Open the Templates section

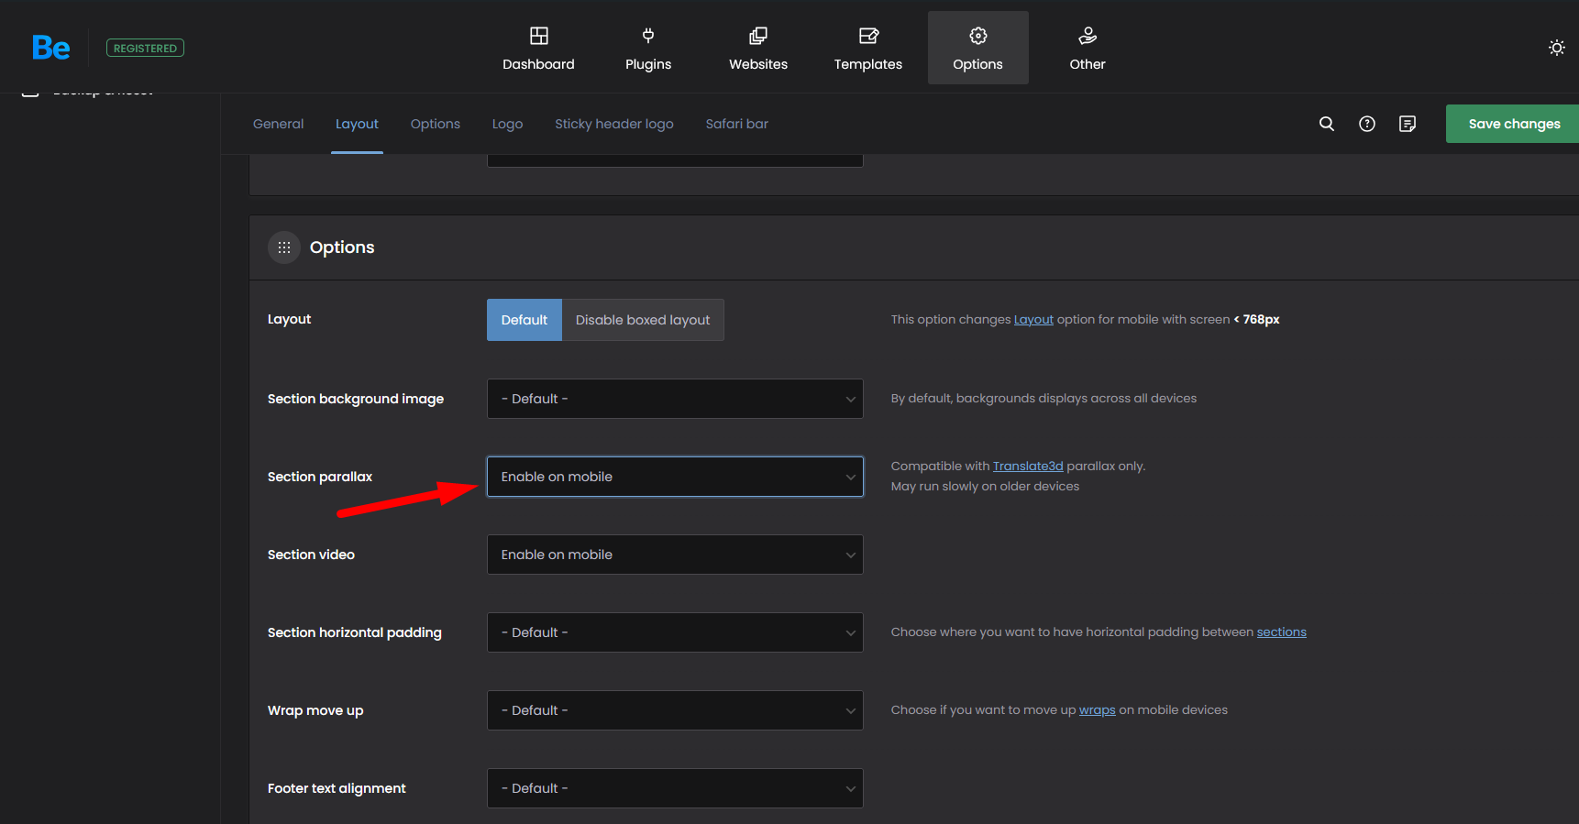[868, 48]
